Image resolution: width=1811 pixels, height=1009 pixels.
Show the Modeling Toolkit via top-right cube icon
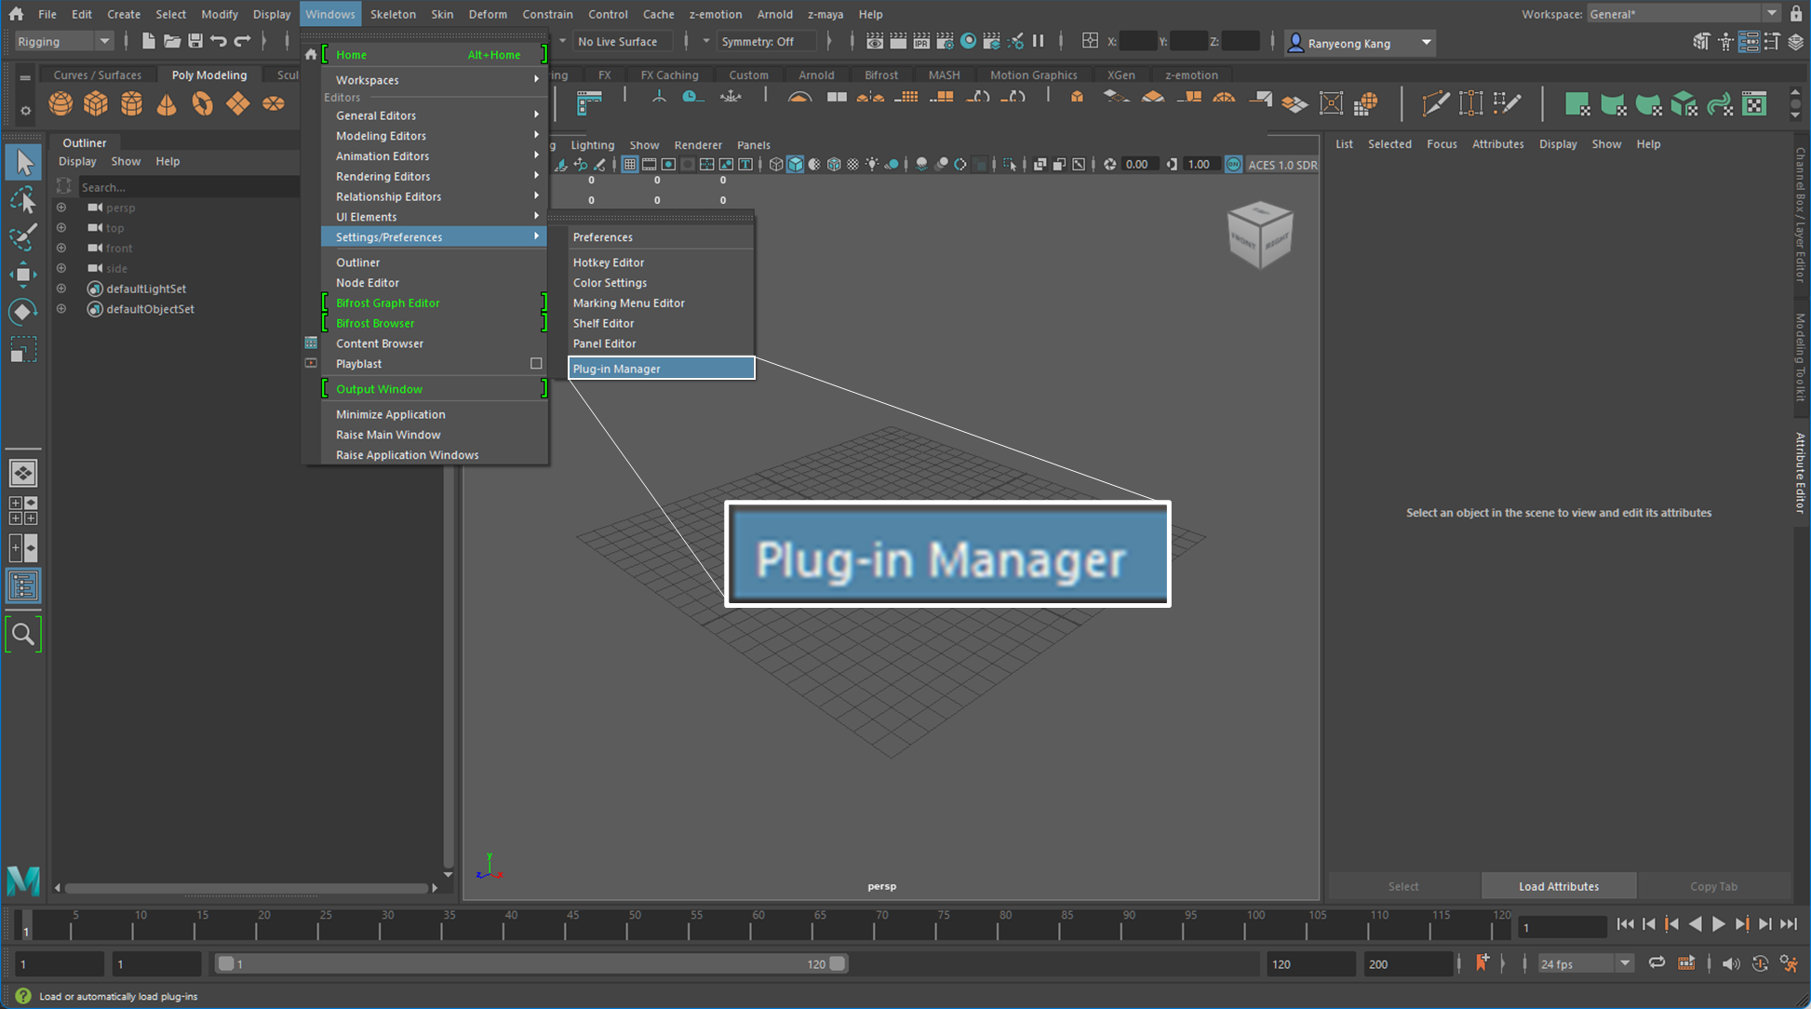[1700, 42]
